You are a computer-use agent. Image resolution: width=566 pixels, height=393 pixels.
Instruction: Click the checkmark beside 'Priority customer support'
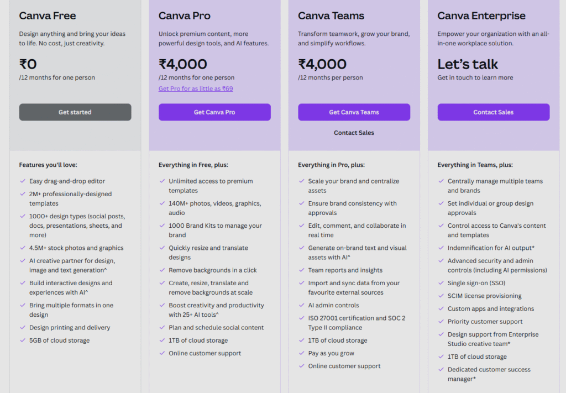441,321
